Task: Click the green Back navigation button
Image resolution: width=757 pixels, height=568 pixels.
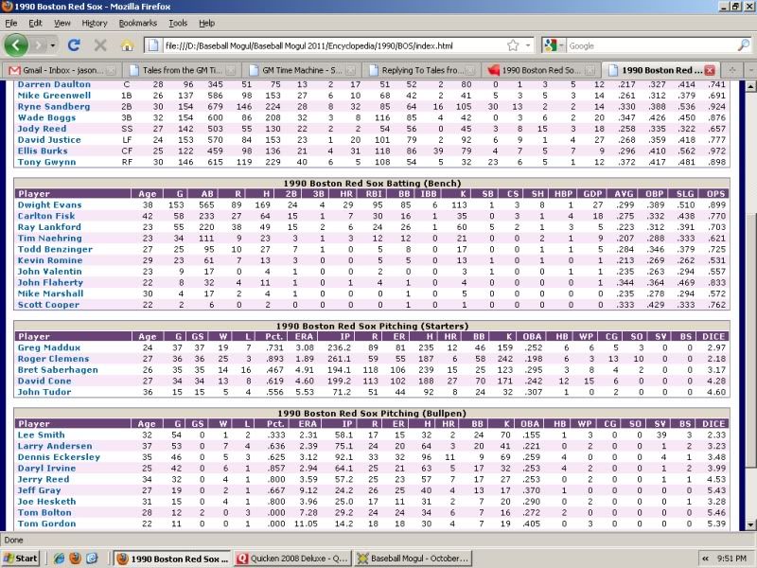Action: click(x=16, y=45)
